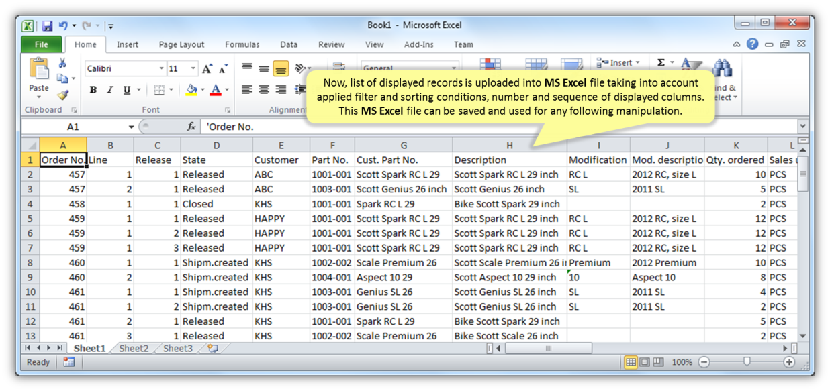The height and width of the screenshot is (391, 830).
Task: Center the cell text horizontally
Action: pos(264,89)
